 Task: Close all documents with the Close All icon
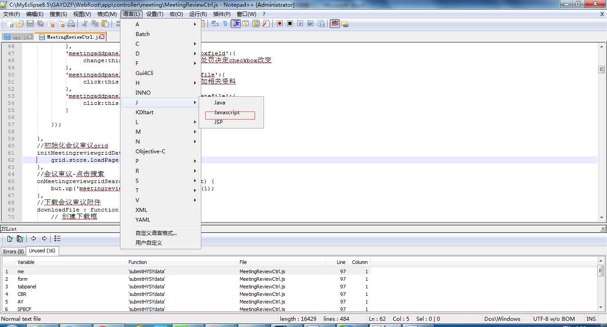pos(61,24)
